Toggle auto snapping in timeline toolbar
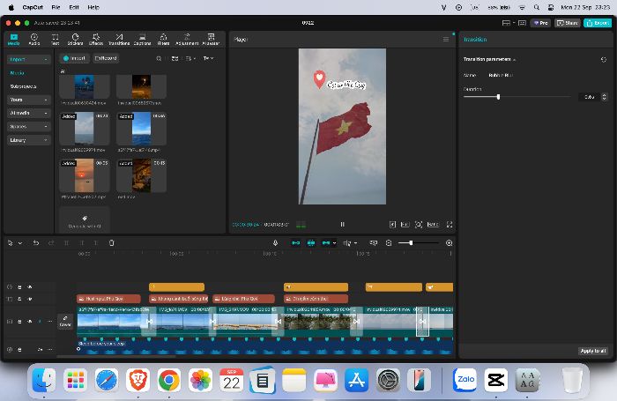The height and width of the screenshot is (401, 617). 311,243
